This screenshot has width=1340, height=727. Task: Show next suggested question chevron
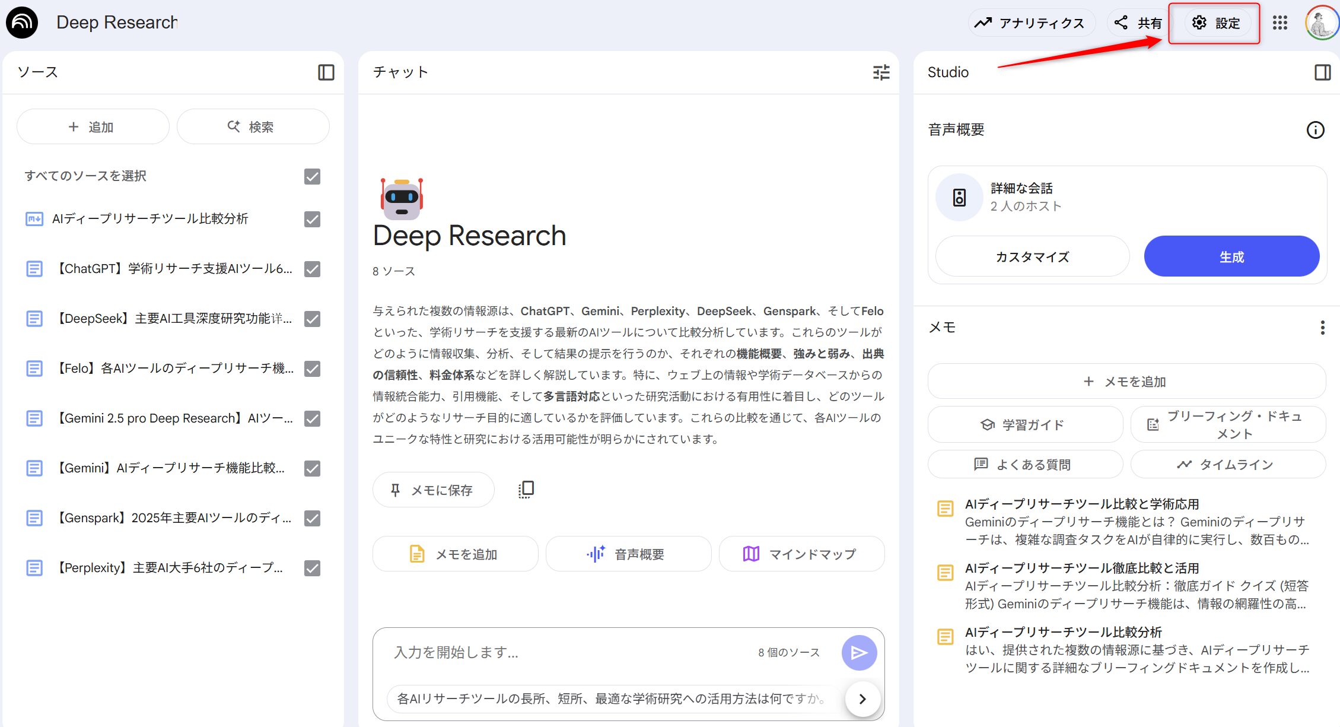(862, 699)
